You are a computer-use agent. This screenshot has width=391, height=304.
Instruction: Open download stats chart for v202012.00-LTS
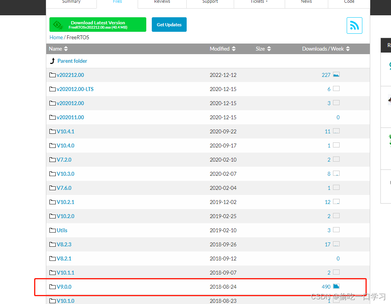coord(336,89)
